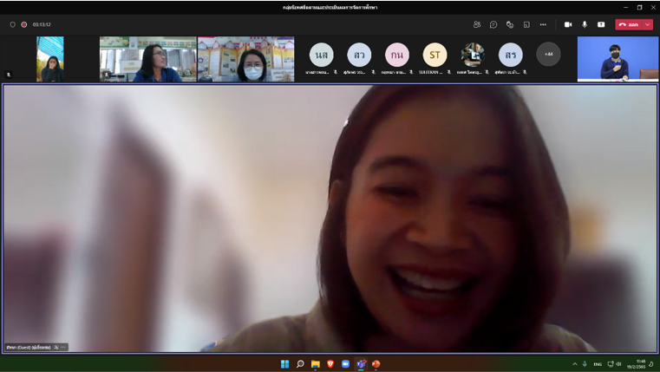Open the reactions menu
660x372 pixels.
(510, 24)
